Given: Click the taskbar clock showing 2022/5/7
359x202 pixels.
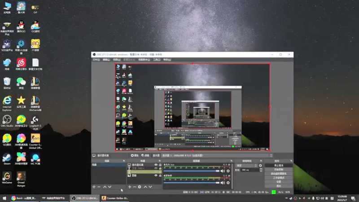Looking at the screenshot, I should point(342,198).
